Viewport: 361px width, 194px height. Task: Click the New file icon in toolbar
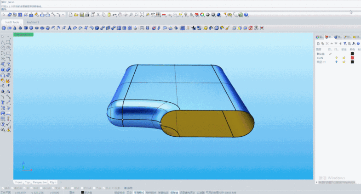click(x=70, y=15)
